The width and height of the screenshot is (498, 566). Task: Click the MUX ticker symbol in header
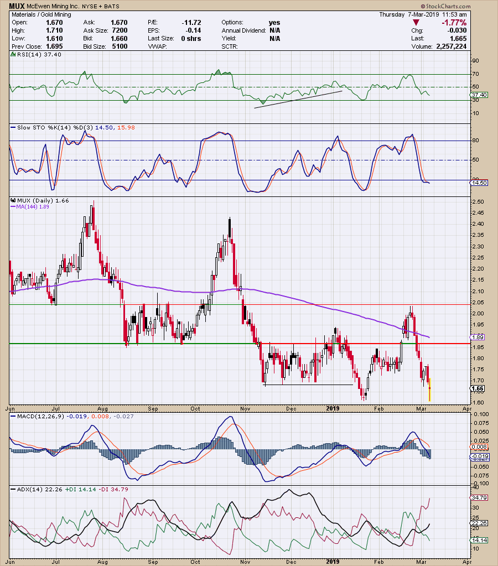pos(17,6)
